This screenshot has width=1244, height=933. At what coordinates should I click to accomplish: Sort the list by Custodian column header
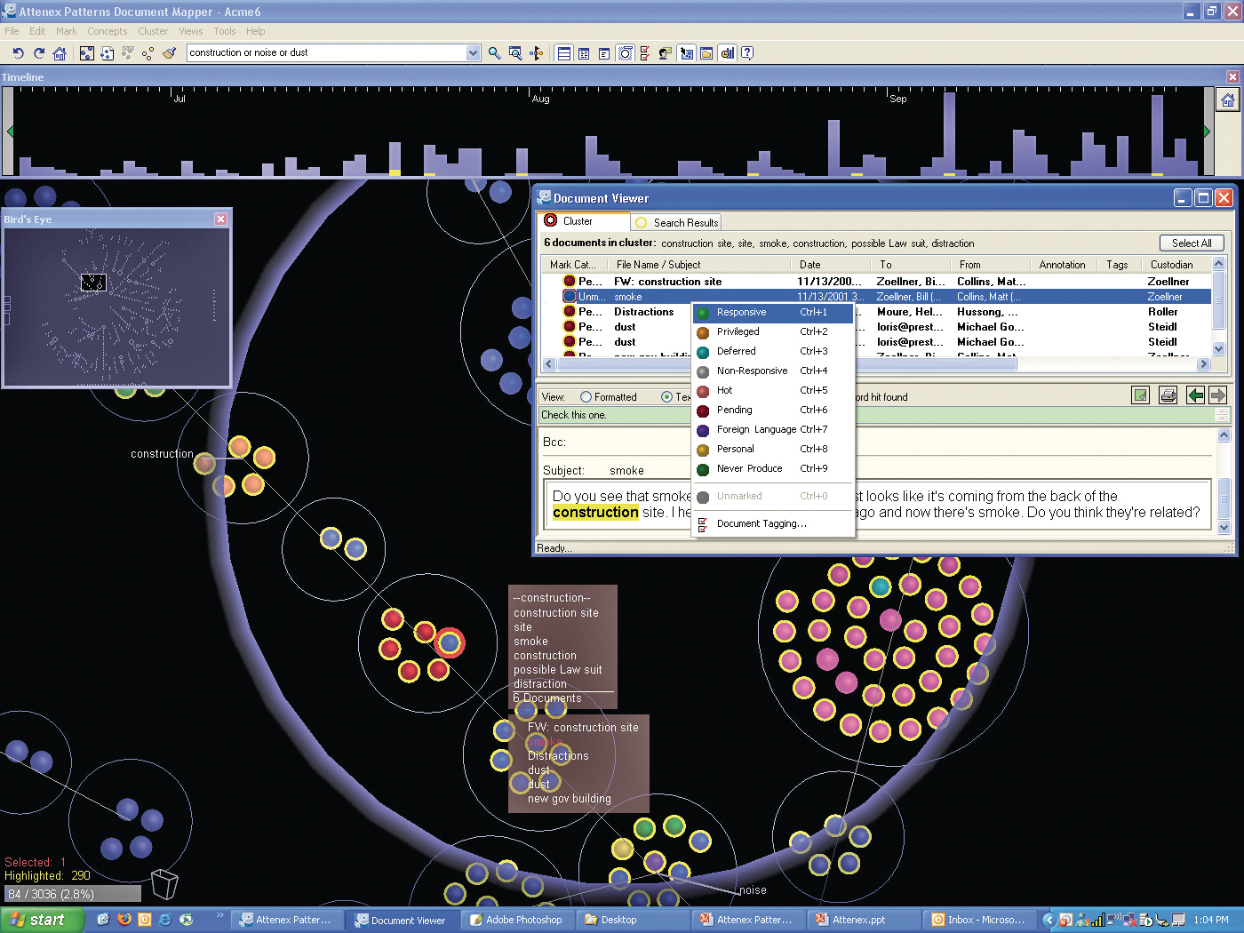click(x=1171, y=265)
